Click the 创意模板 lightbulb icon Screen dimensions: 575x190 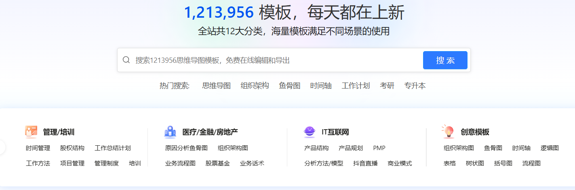[448, 131]
